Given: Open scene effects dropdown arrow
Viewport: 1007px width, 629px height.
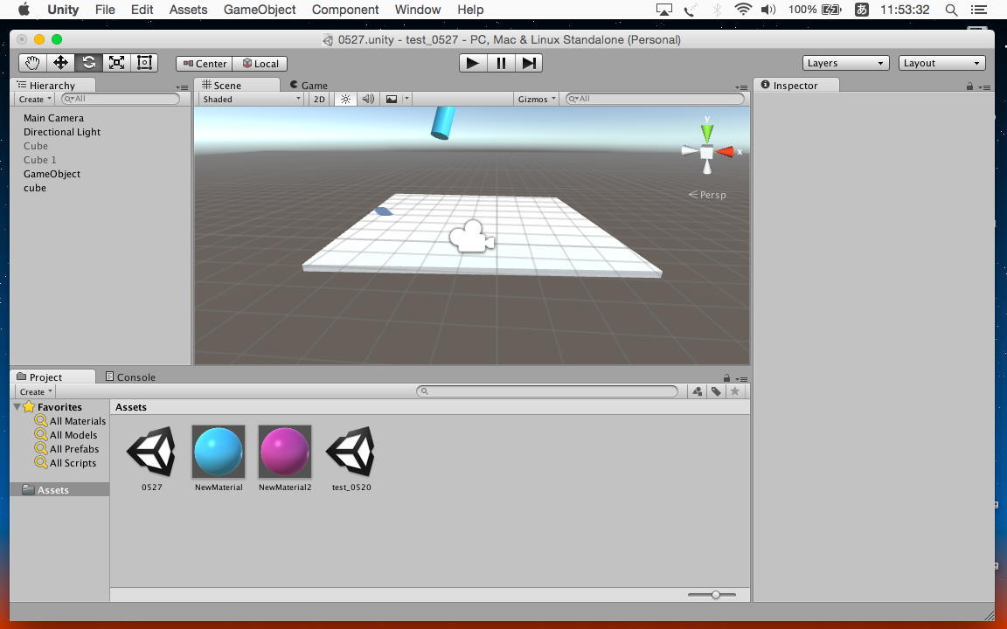Looking at the screenshot, I should click(406, 99).
